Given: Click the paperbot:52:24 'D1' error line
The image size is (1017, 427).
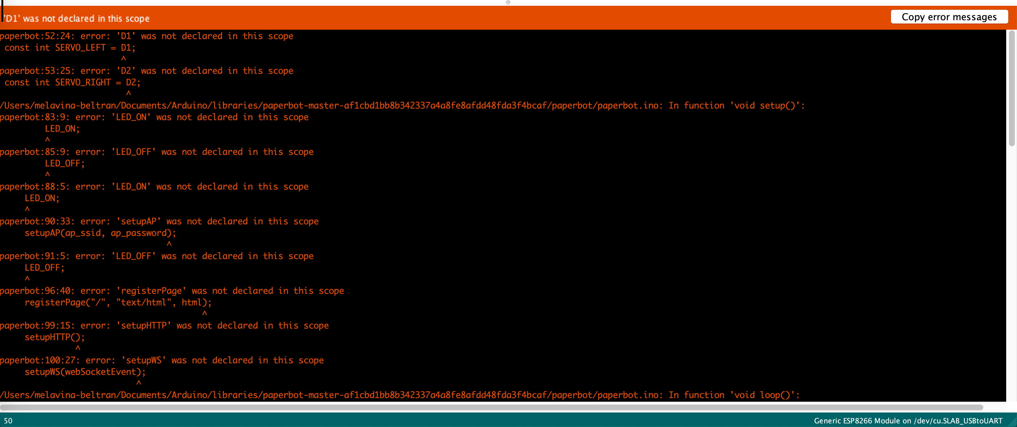Looking at the screenshot, I should pyautogui.click(x=146, y=36).
